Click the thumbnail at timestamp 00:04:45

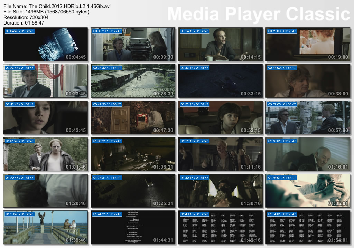point(46,45)
